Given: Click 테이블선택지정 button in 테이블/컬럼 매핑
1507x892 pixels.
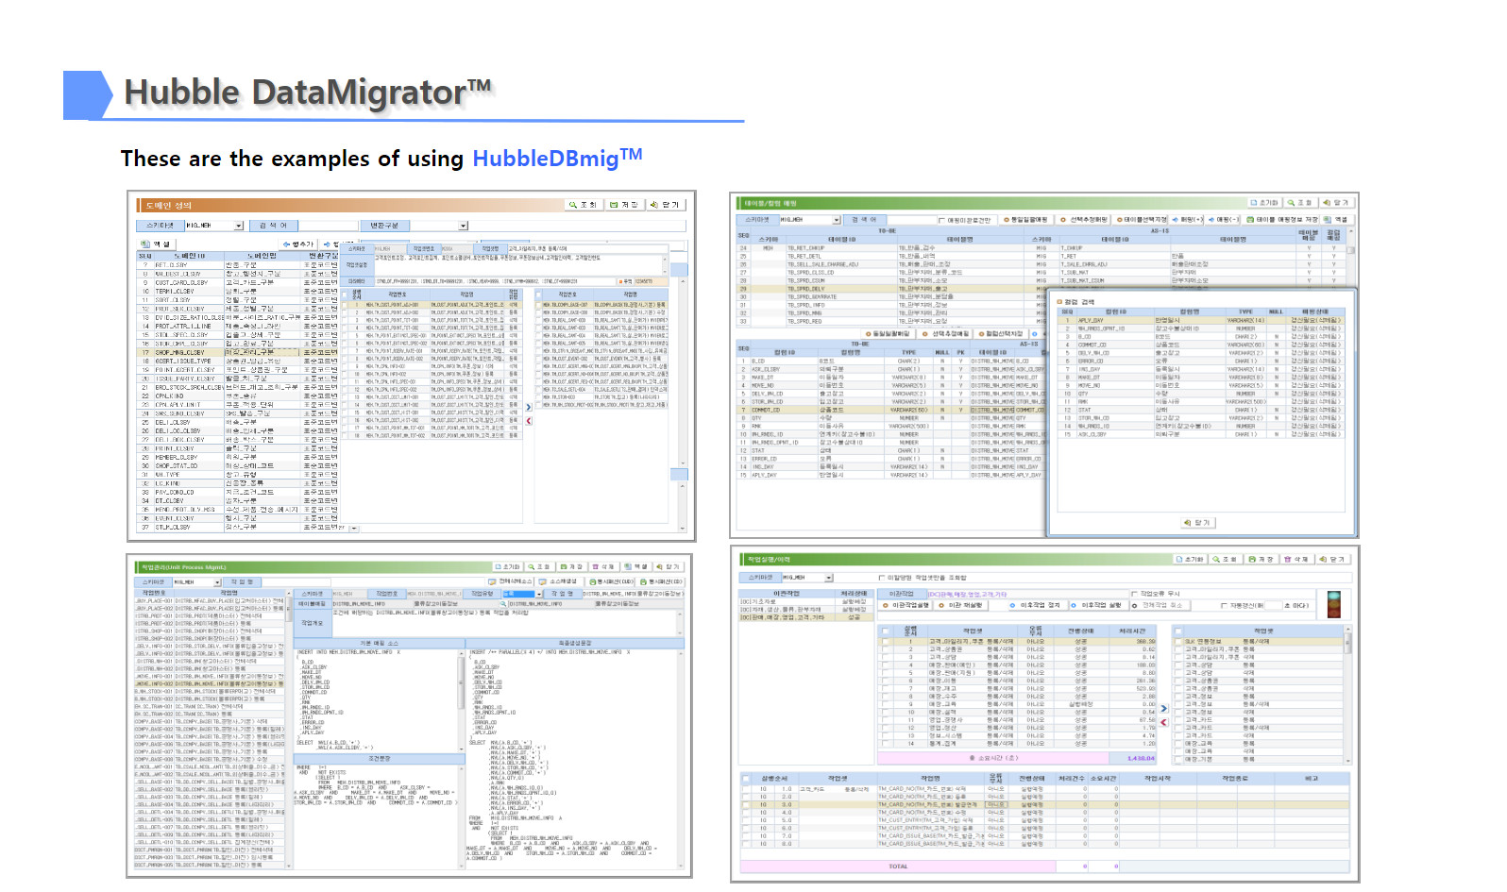Looking at the screenshot, I should pos(1141,220).
